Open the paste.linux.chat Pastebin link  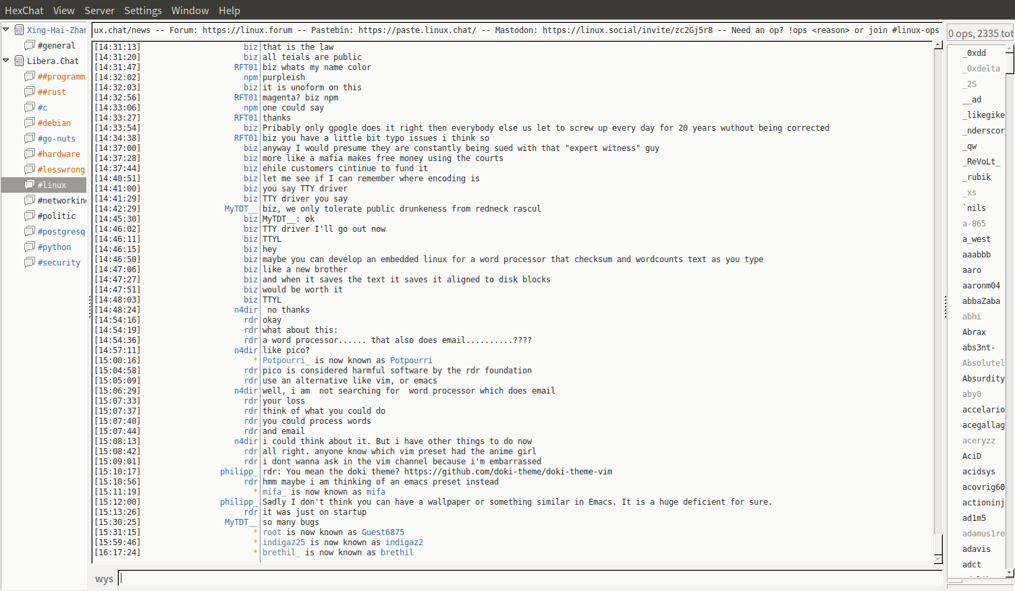pos(417,30)
